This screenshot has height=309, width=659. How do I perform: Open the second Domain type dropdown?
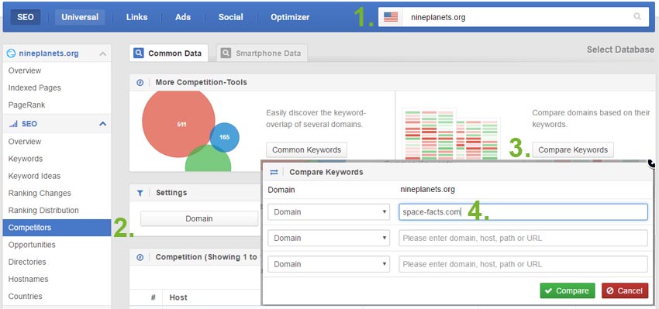pos(329,238)
